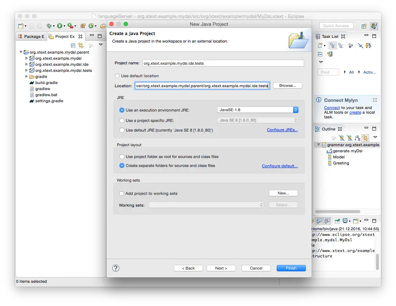Expand the gradle folder node
This screenshot has height=306, width=396.
[x=26, y=76]
